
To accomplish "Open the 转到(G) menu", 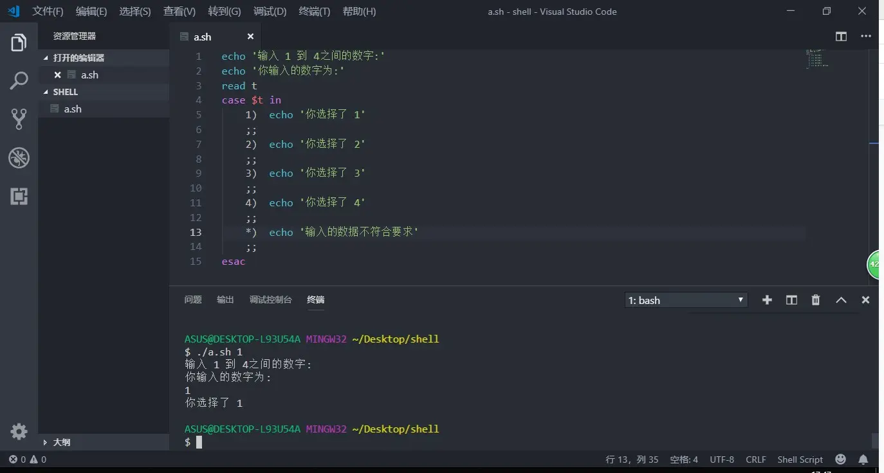I will 225,12.
